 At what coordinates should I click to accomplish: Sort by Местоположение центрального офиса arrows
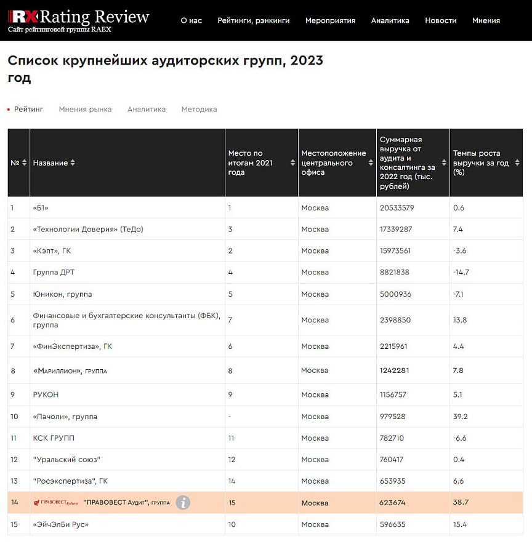point(371,163)
